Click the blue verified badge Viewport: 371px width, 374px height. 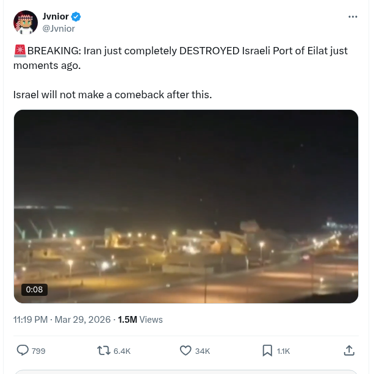76,16
